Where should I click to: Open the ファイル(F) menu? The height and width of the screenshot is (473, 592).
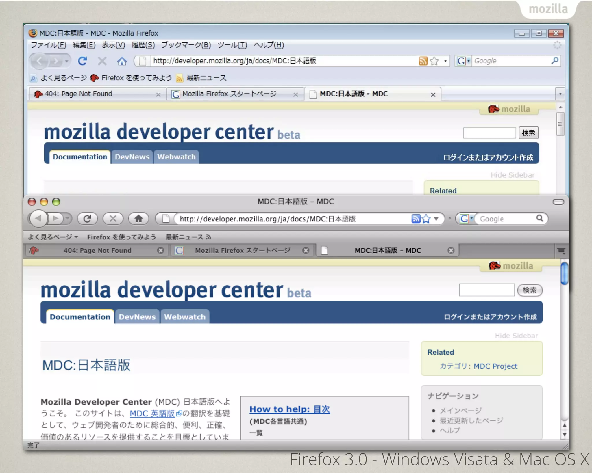(49, 45)
